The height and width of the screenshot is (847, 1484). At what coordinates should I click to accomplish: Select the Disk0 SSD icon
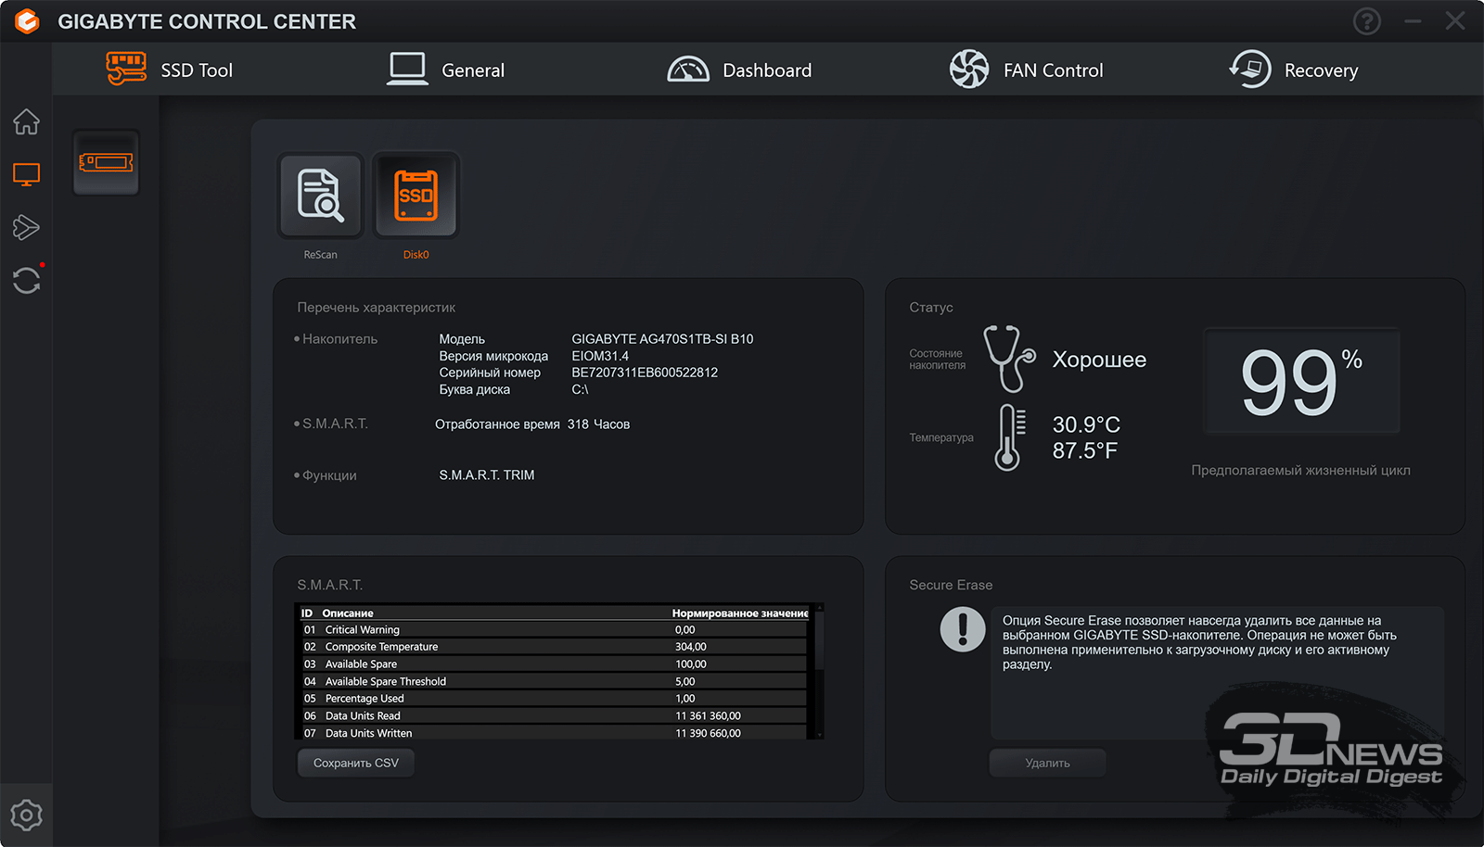click(x=416, y=196)
